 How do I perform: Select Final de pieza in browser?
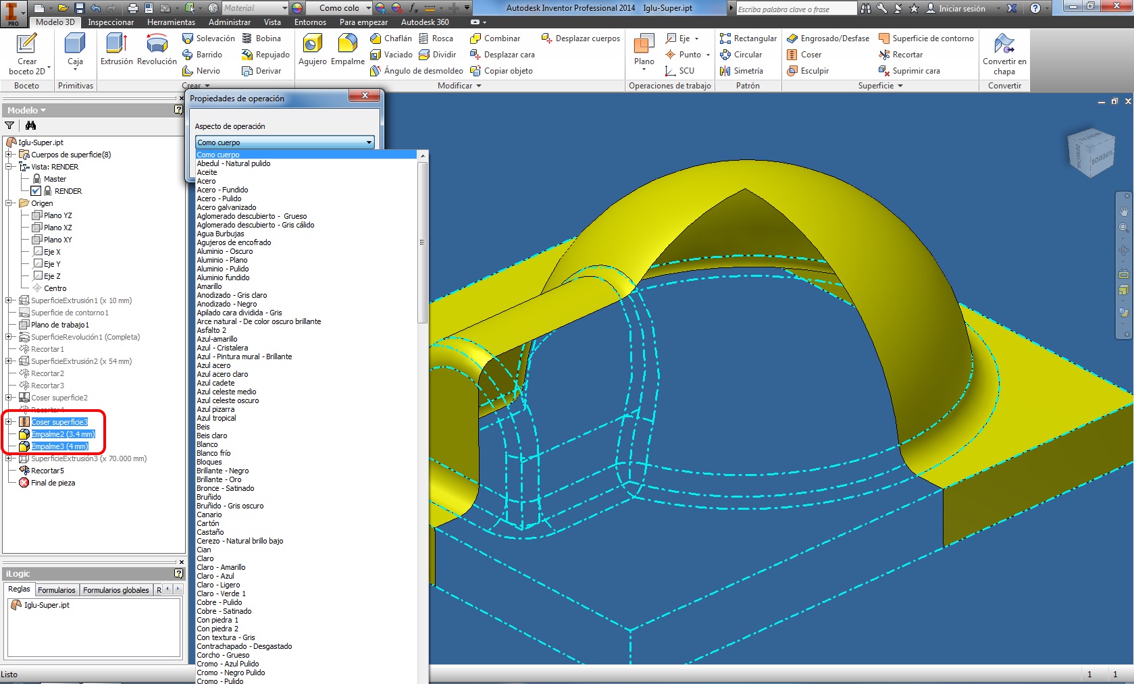pos(47,483)
